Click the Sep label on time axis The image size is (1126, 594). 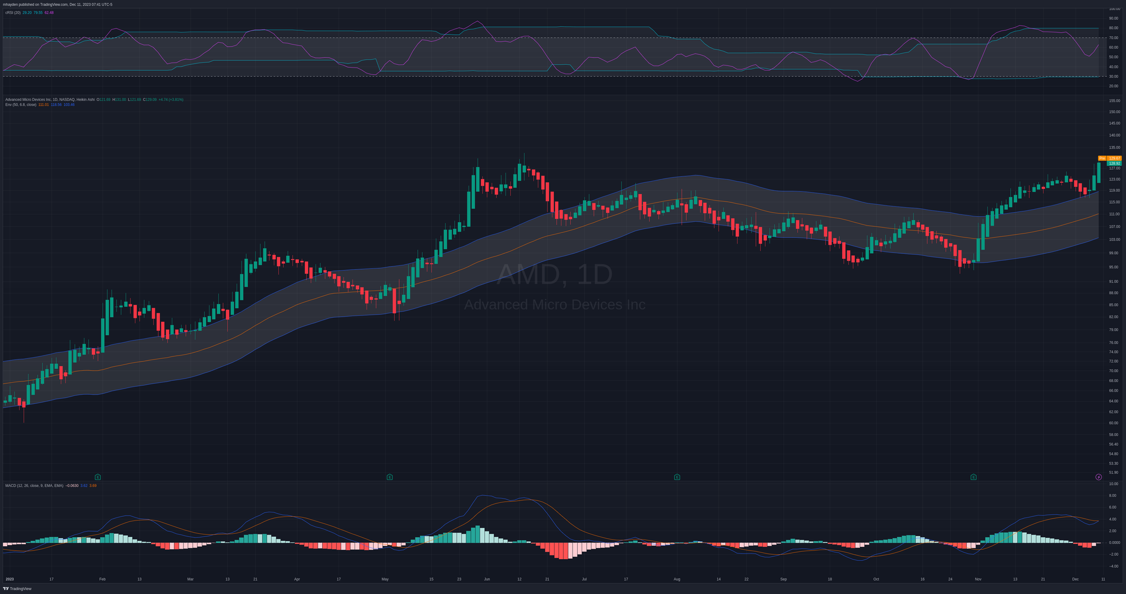tap(784, 579)
